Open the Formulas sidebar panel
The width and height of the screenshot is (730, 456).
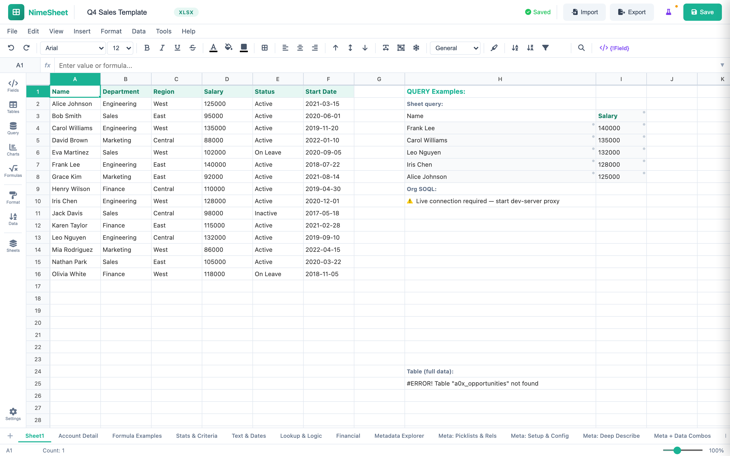pyautogui.click(x=13, y=171)
